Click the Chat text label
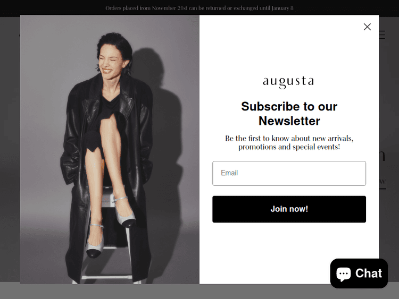Image resolution: width=399 pixels, height=299 pixels. 369,274
